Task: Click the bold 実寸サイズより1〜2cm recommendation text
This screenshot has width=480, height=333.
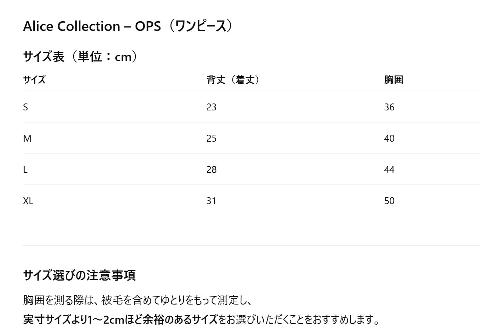Action: click(x=120, y=319)
